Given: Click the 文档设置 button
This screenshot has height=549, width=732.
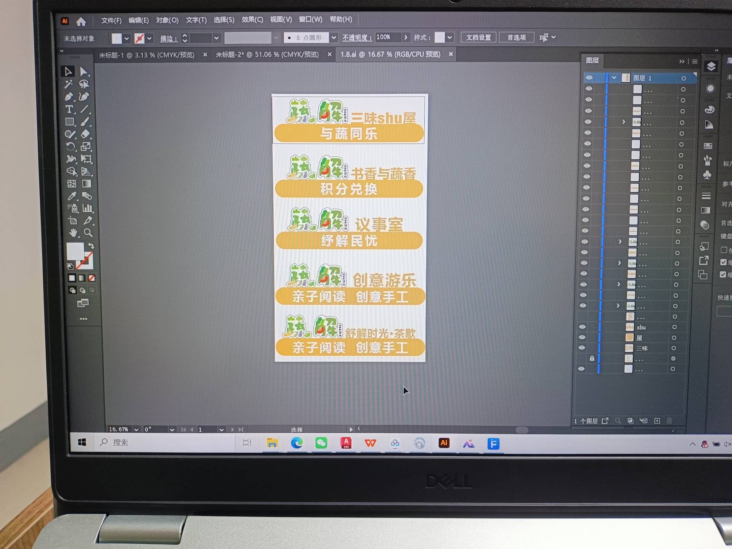Looking at the screenshot, I should click(x=478, y=37).
